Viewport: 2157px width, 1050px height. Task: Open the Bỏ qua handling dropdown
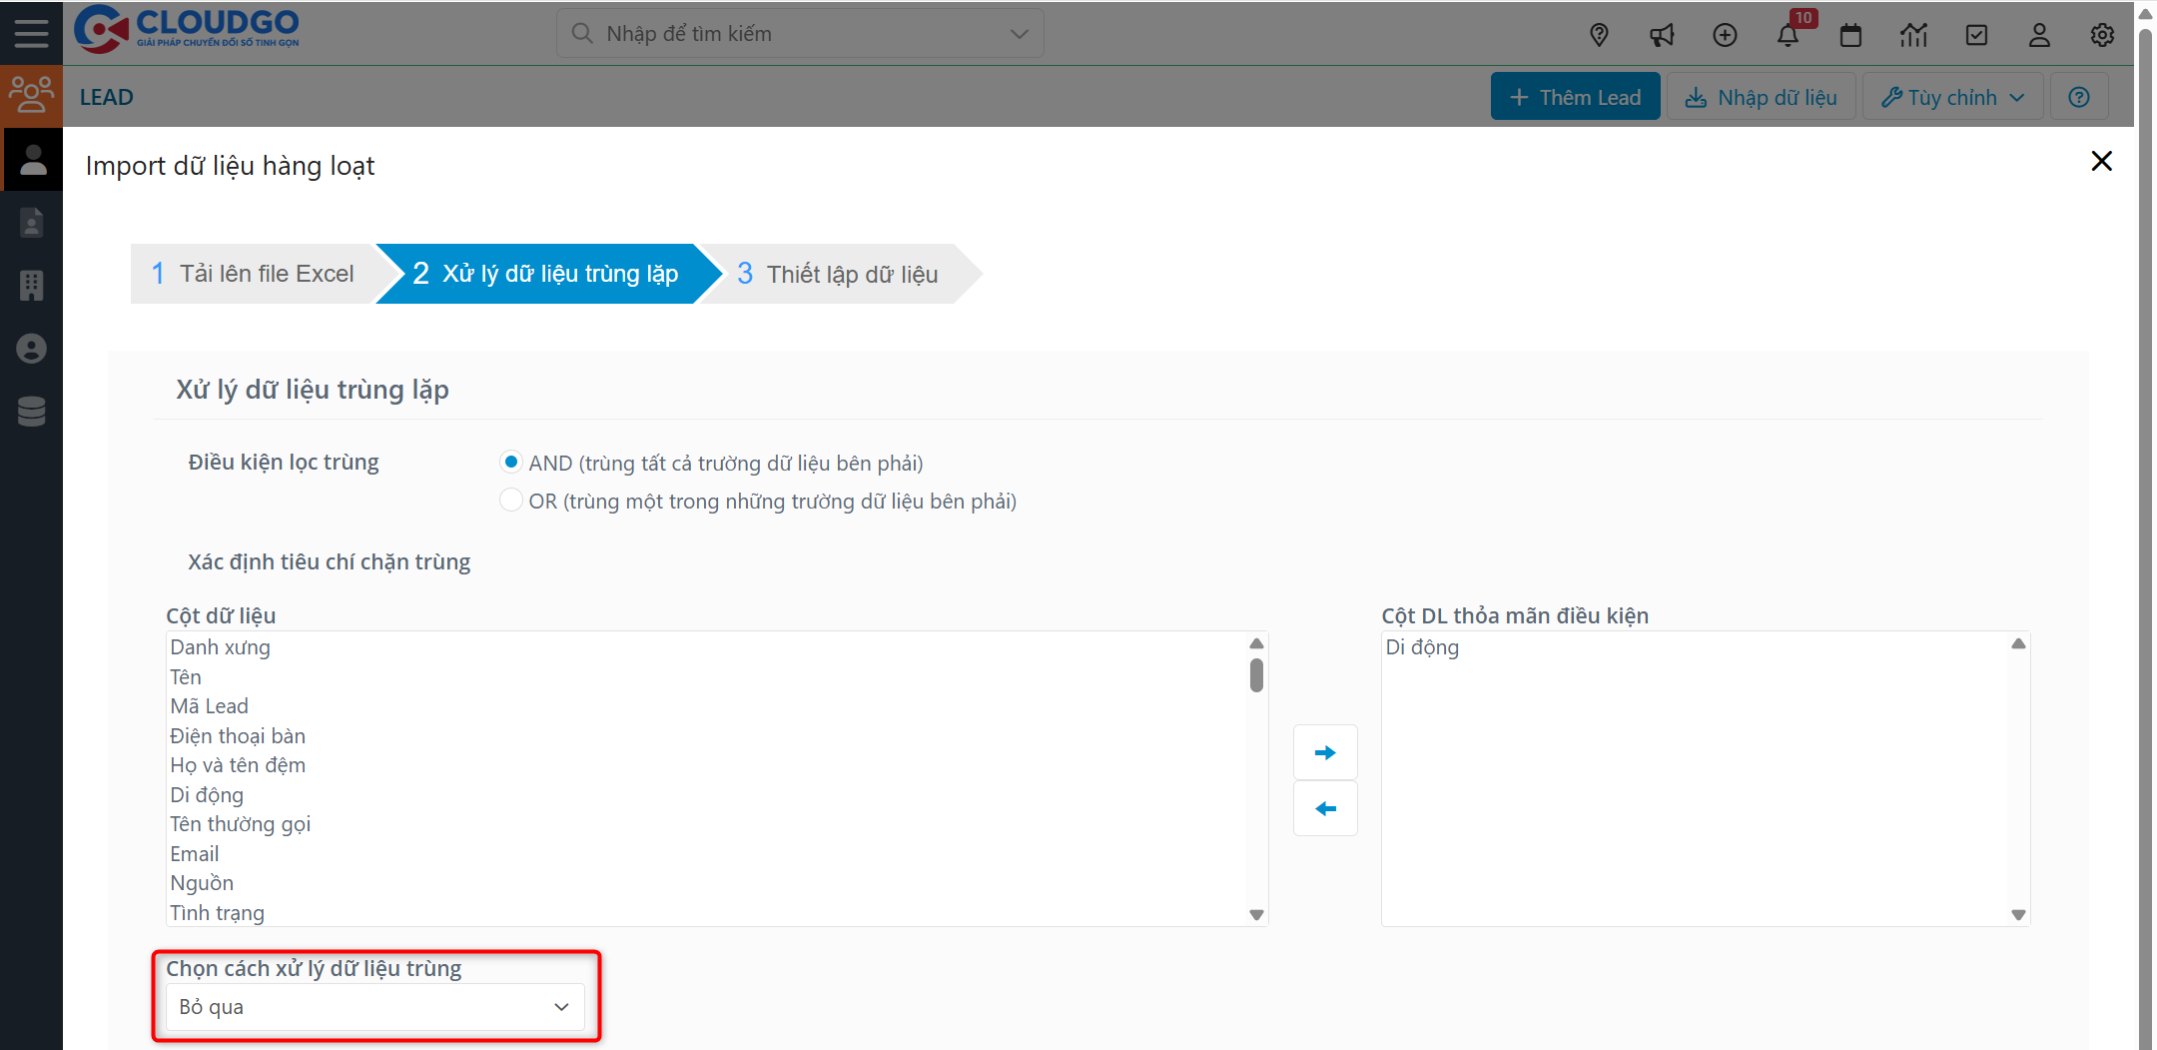coord(374,1007)
